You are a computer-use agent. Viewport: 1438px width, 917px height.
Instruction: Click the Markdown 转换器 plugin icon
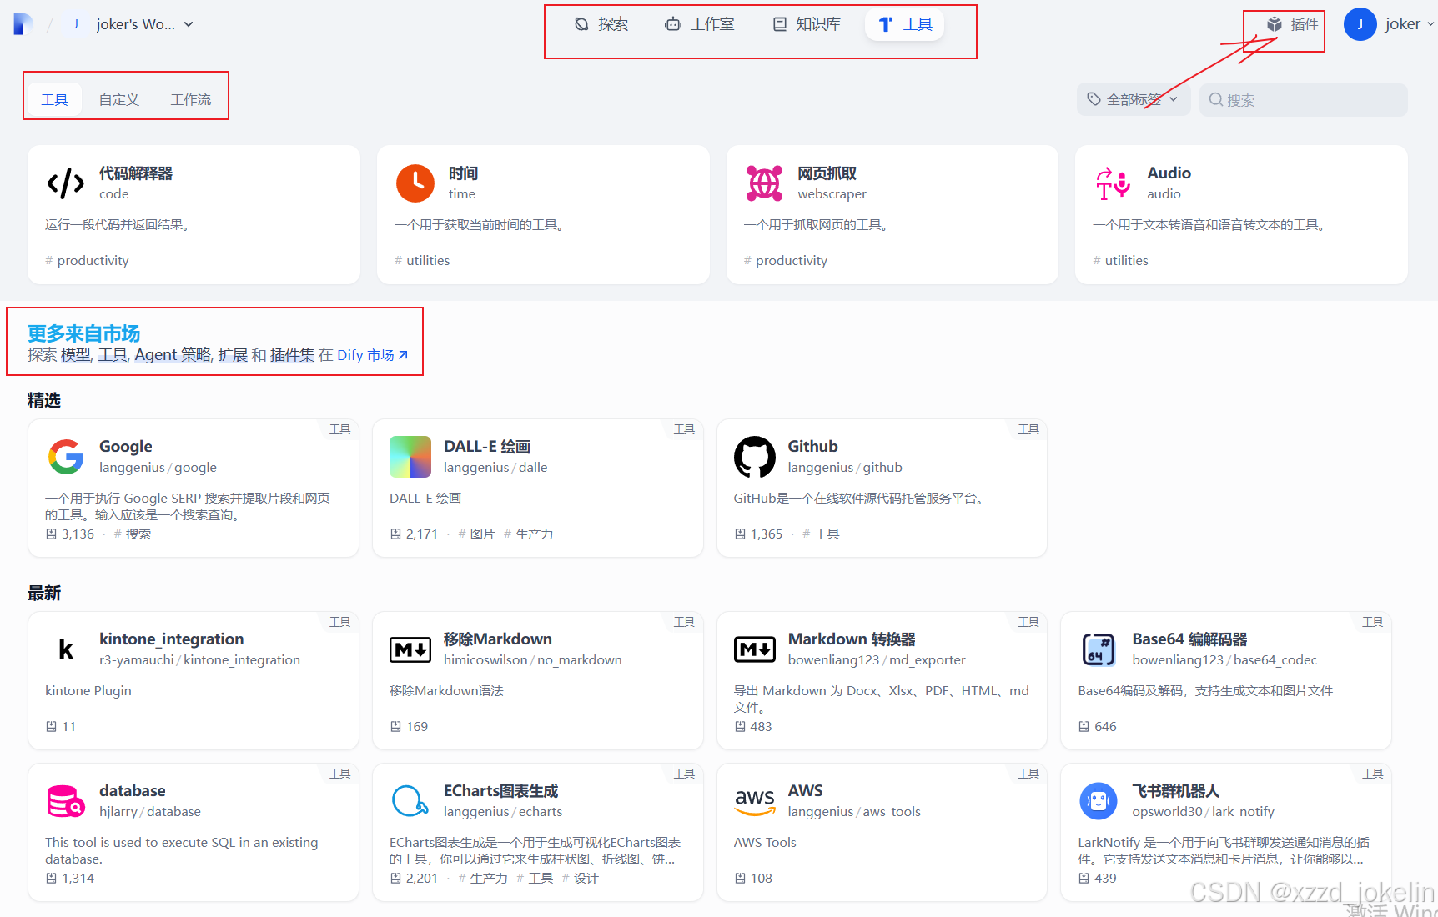[x=755, y=649]
